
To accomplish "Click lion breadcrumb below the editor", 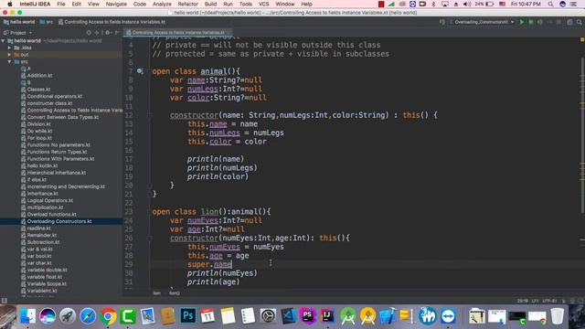I will click(156, 293).
